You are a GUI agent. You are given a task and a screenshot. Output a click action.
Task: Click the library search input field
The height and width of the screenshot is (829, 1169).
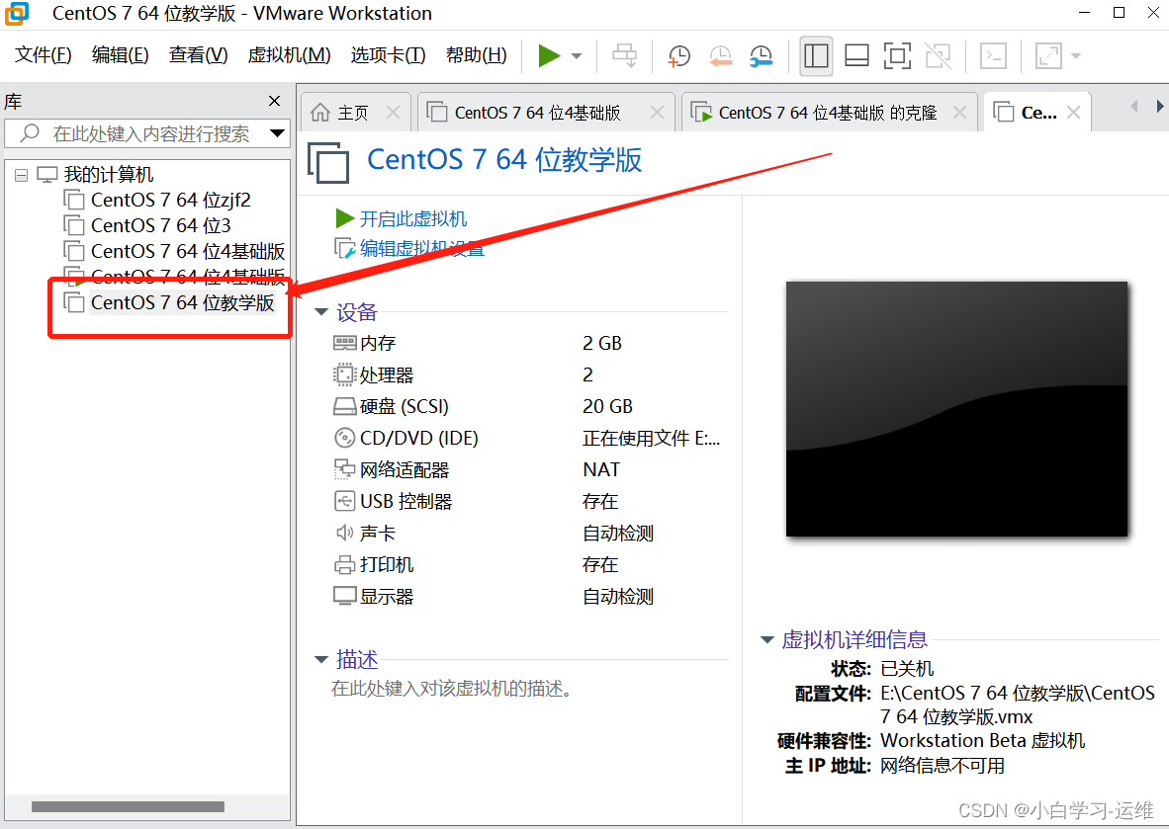[x=149, y=134]
